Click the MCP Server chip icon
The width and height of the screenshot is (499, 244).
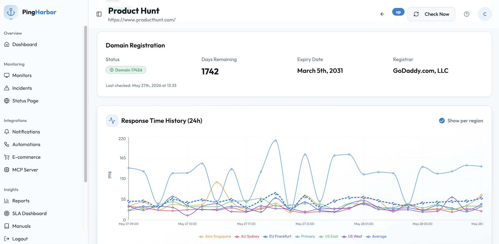click(7, 170)
